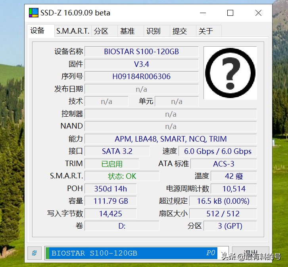Click the unknown drive question mark image
The width and height of the screenshot is (288, 267).
(x=230, y=73)
